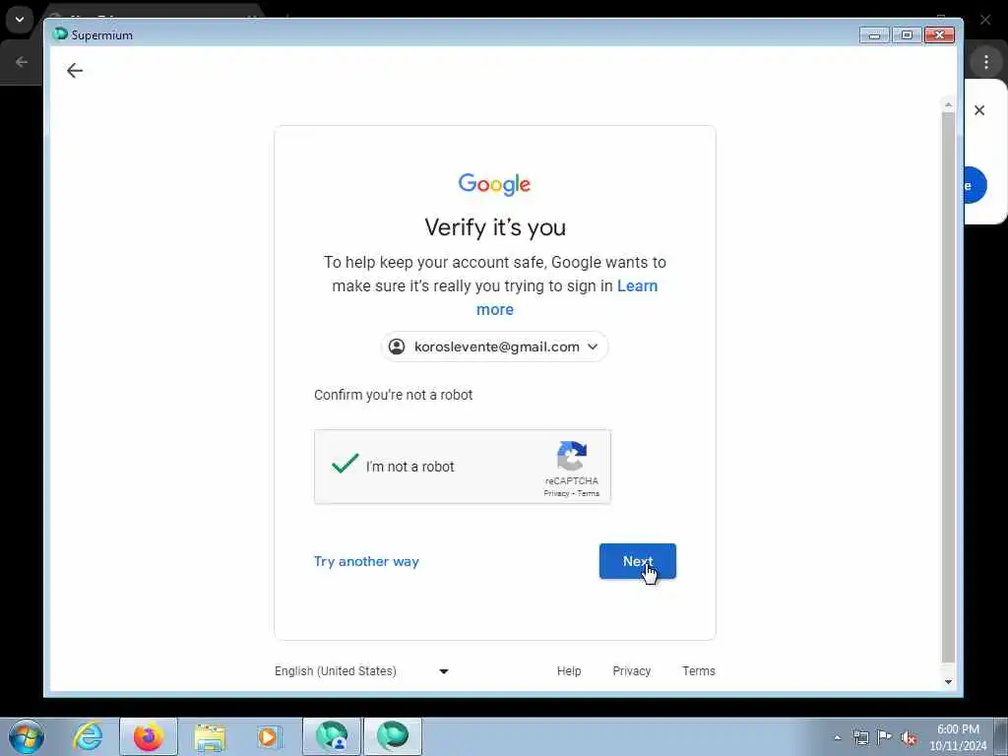Minimize the Supermium sign-in window
The width and height of the screenshot is (1008, 756).
(874, 34)
